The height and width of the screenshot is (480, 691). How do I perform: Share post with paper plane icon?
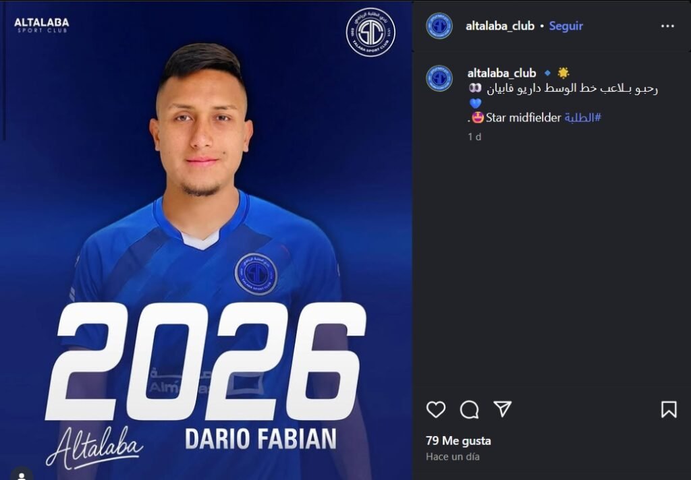click(x=502, y=409)
